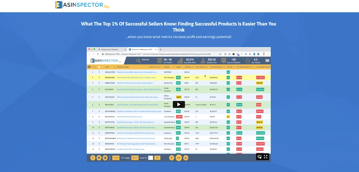
Task: Click the bookmark star in the address bar
Action: 220,54
